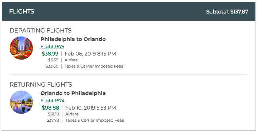
Task: Click the $61.10 Airfare line
Action: click(x=63, y=114)
